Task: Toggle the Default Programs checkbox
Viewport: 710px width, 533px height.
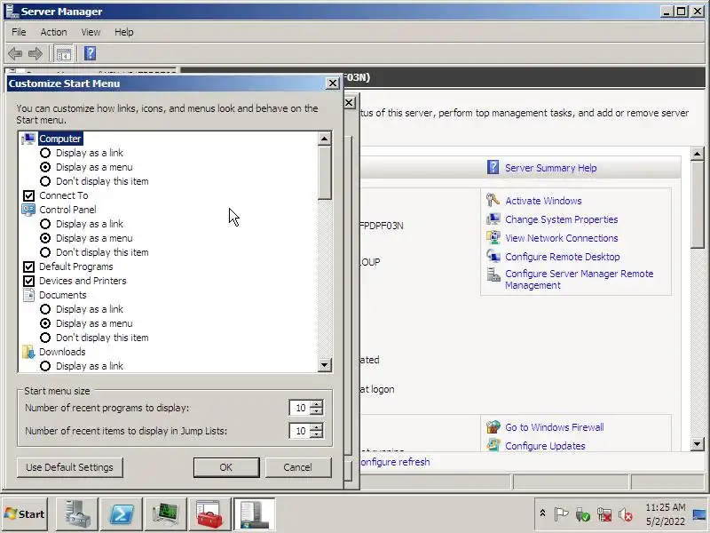Action: pyautogui.click(x=28, y=267)
